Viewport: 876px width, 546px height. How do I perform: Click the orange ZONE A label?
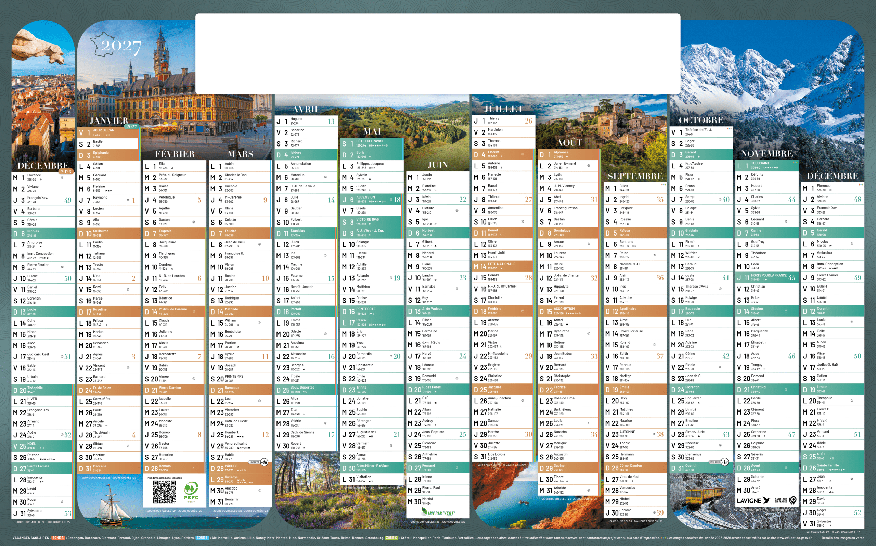click(58, 538)
